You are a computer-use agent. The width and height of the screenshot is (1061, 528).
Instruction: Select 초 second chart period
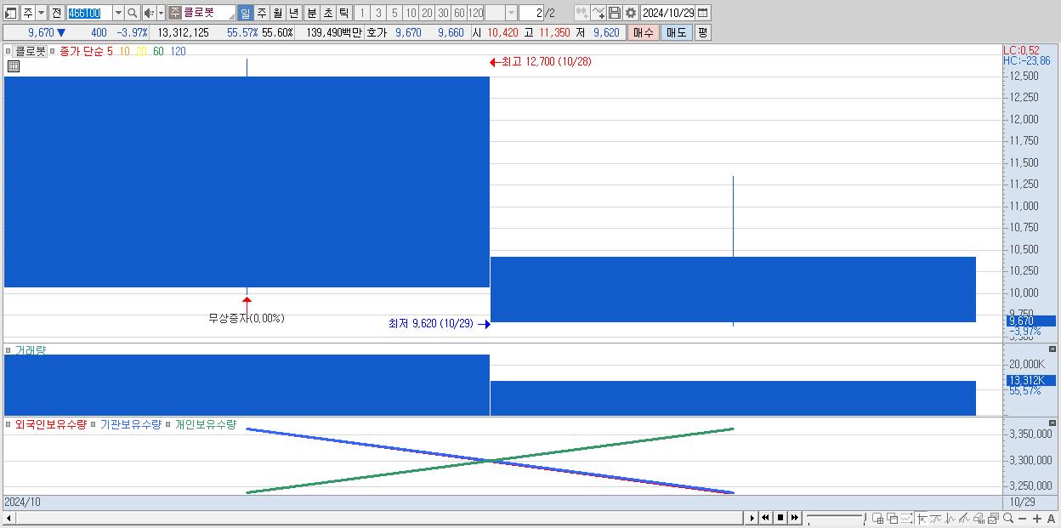327,13
